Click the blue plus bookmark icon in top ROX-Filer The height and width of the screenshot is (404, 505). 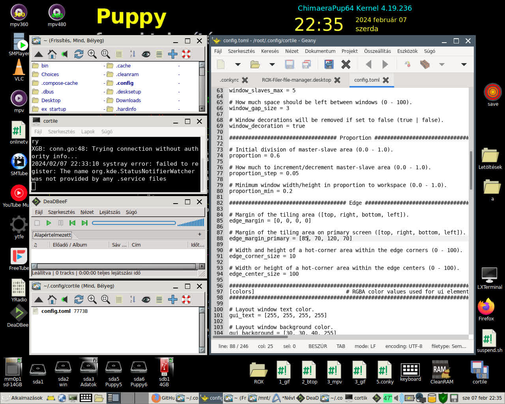(173, 54)
